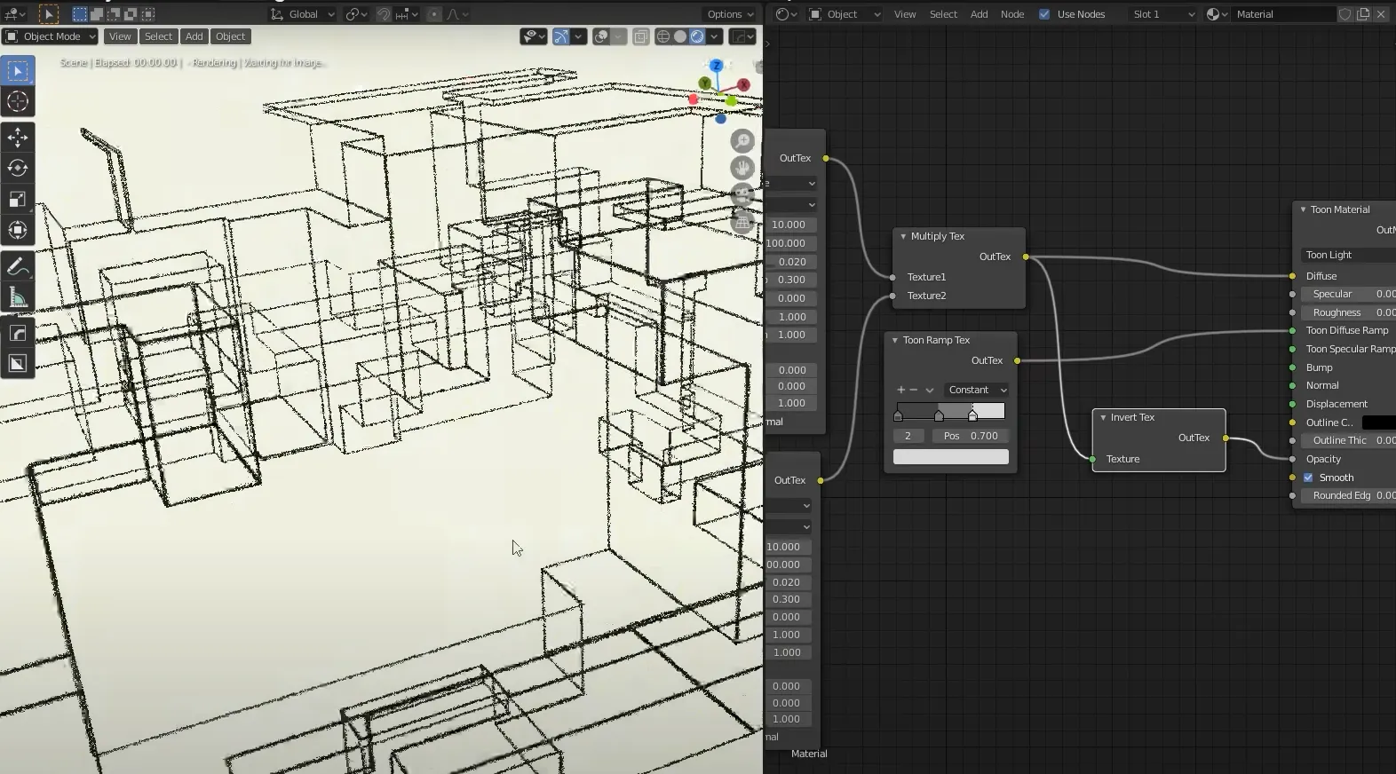Open the Node menu in node editor
Viewport: 1396px width, 774px height.
[x=1012, y=14]
